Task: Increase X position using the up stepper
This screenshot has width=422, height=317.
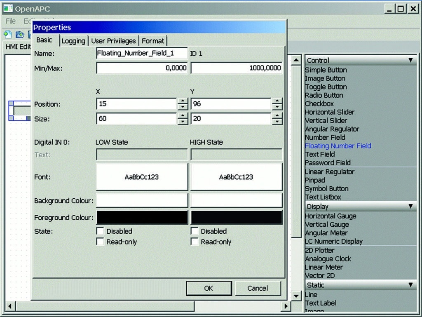Action: click(x=183, y=101)
